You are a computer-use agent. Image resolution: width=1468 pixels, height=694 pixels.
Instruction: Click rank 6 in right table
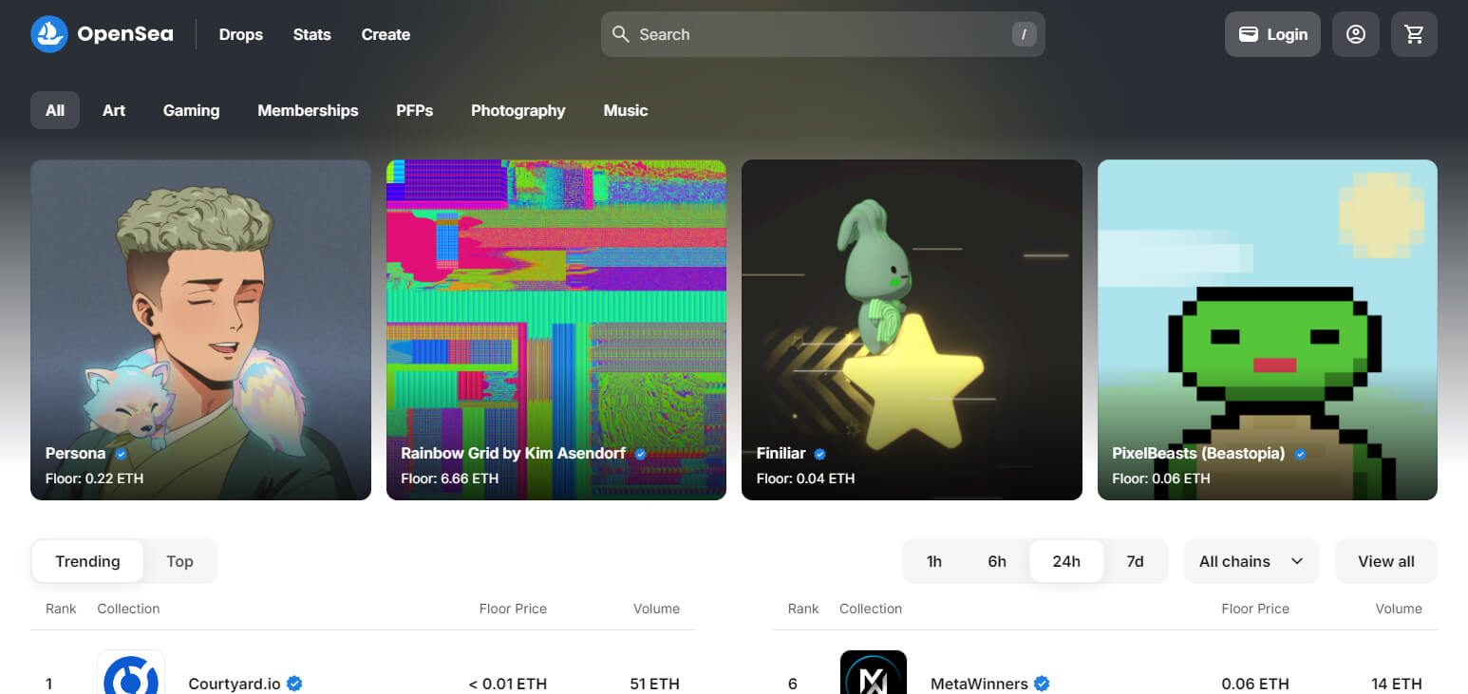793,684
